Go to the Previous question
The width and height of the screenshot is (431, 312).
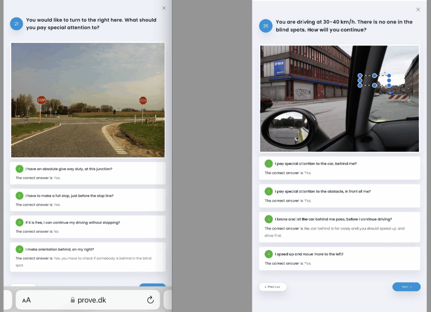click(x=272, y=287)
